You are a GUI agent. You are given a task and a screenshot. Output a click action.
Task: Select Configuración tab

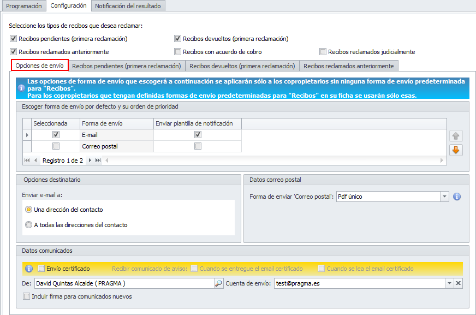(x=69, y=6)
